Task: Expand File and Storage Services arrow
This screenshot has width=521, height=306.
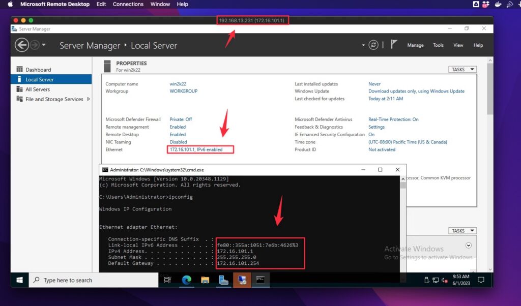Action: point(89,99)
